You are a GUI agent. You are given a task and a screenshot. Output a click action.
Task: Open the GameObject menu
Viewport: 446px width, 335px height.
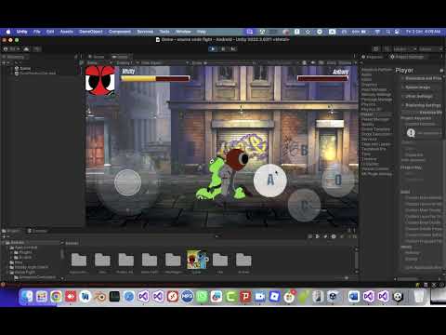click(x=91, y=32)
